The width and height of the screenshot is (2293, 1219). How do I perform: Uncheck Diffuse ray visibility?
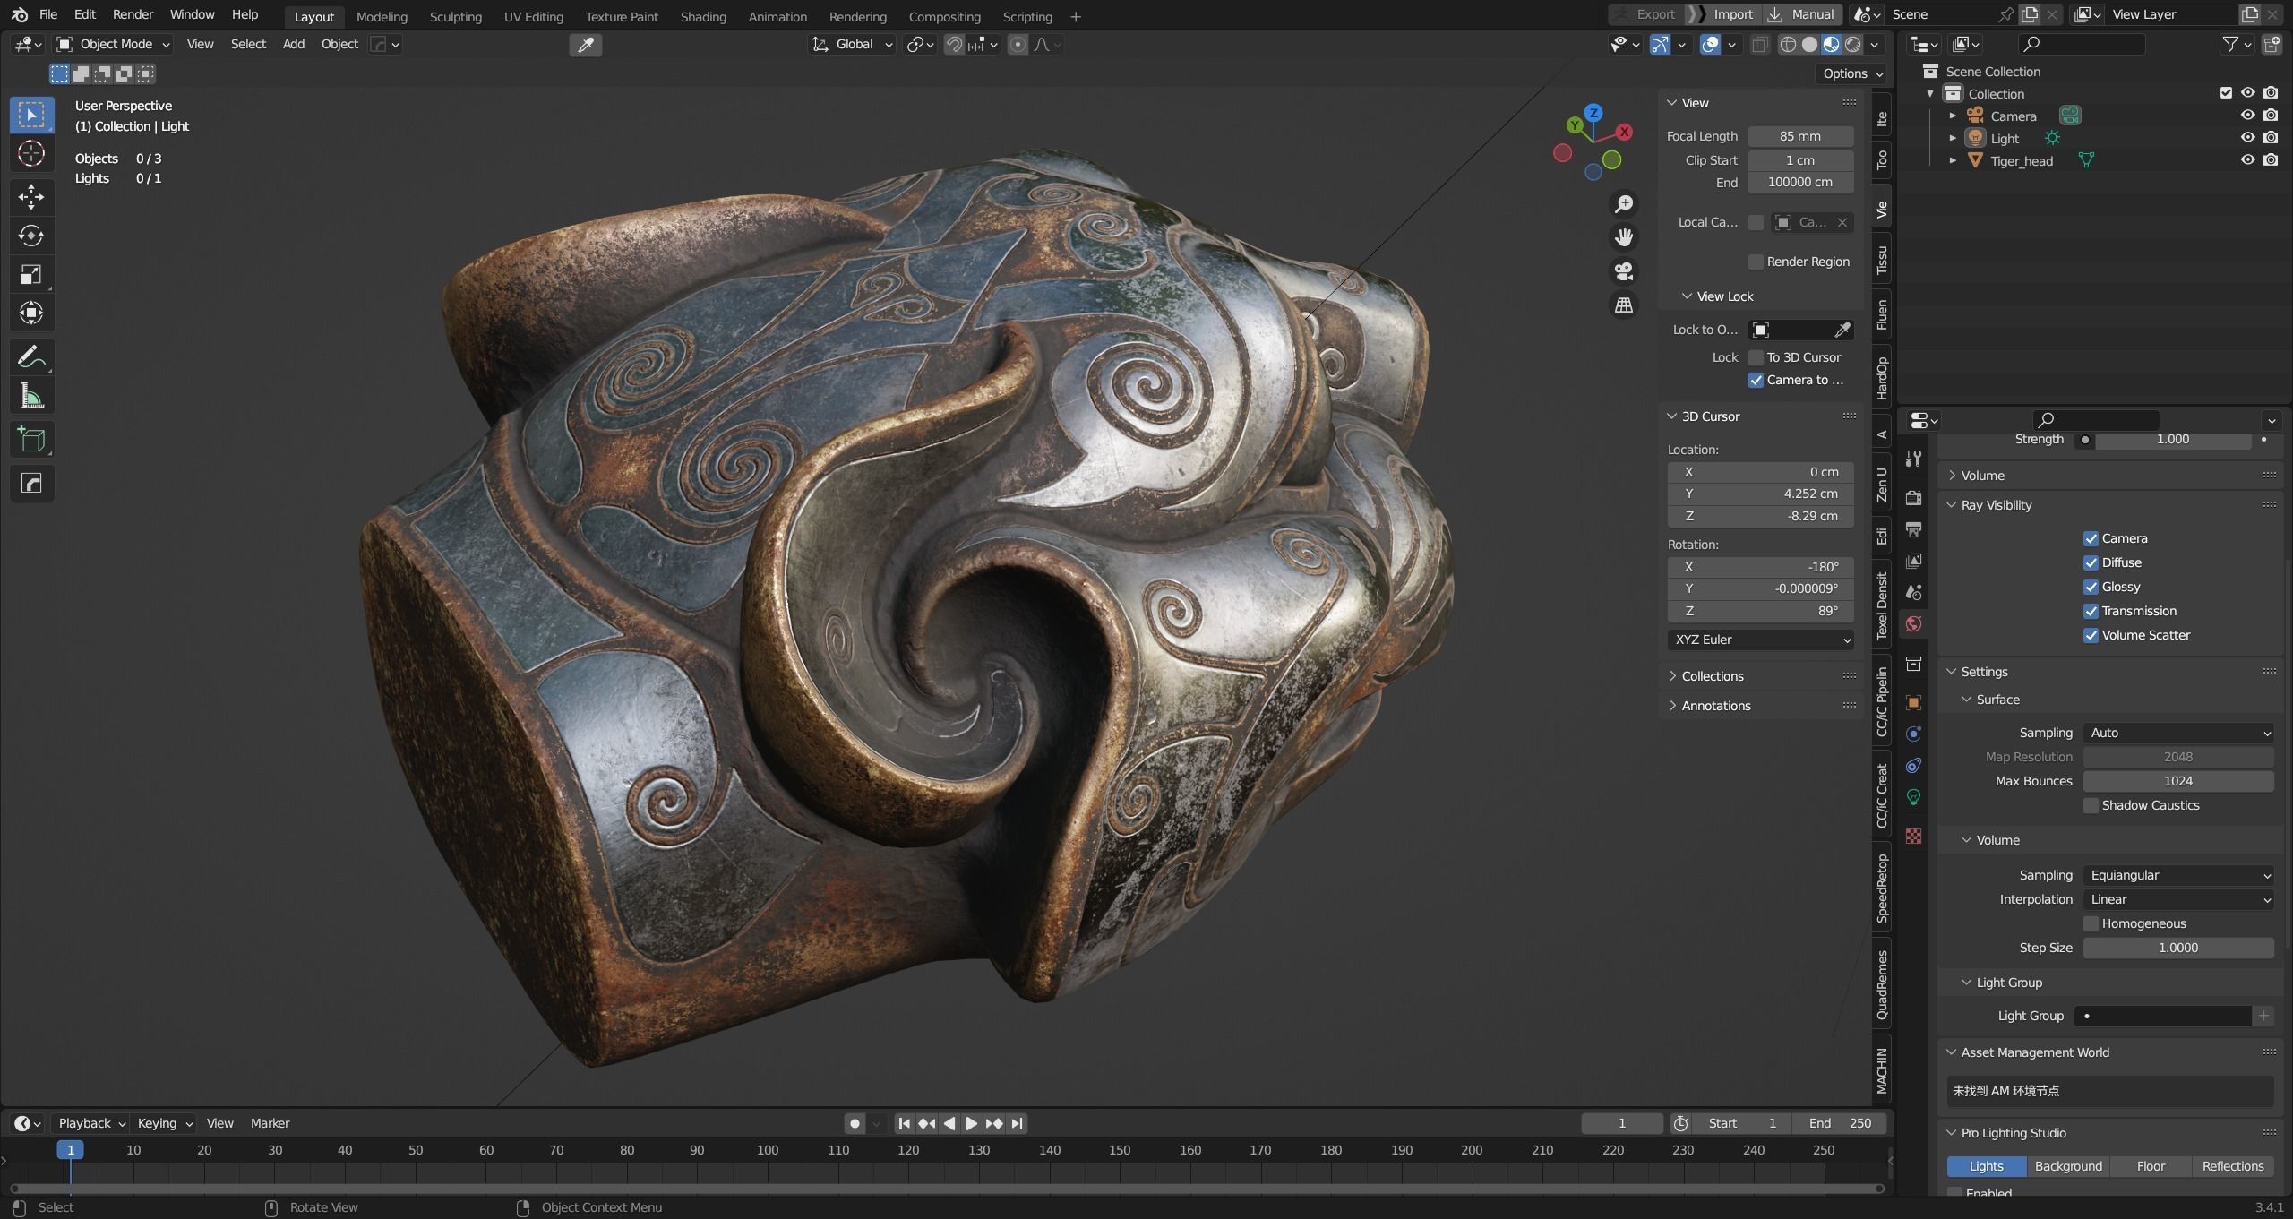[2091, 562]
